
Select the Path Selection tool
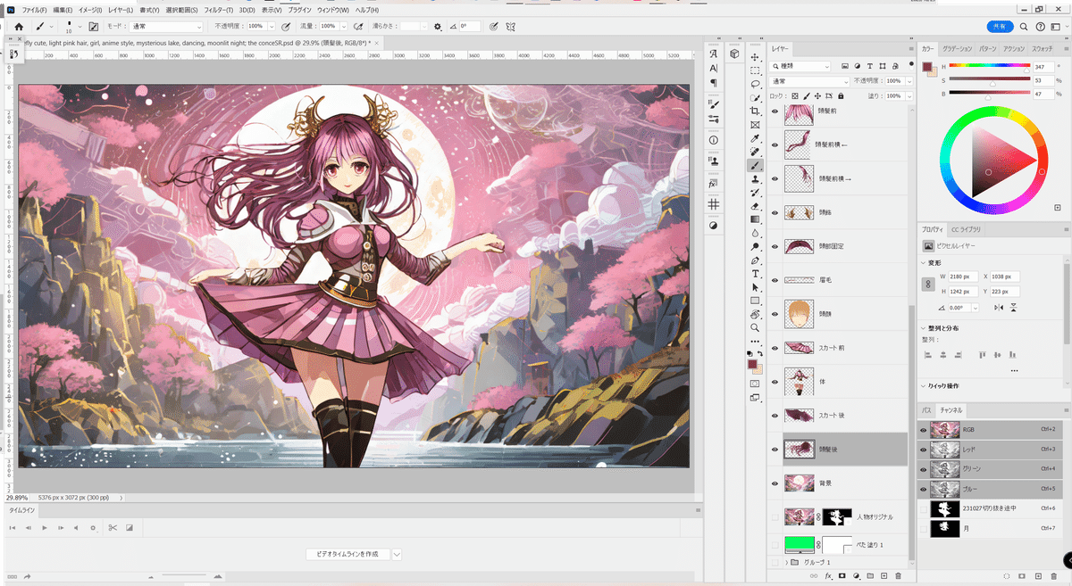(756, 287)
